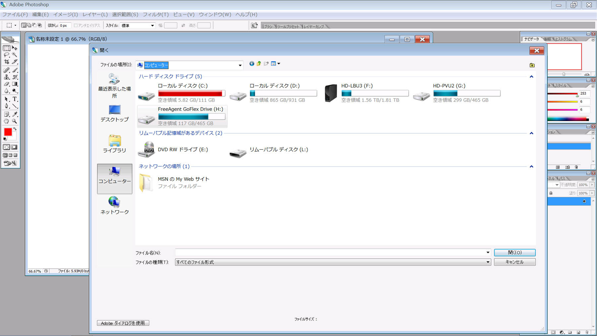
Task: Collapse the removable storage devices group
Action: (x=531, y=133)
